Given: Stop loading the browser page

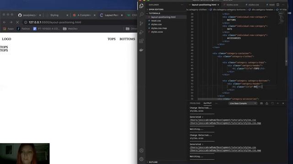Looking at the screenshot, I should (x=17, y=22).
